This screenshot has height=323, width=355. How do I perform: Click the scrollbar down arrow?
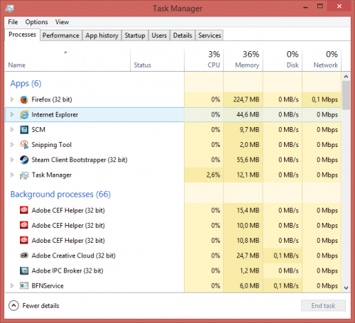346,288
